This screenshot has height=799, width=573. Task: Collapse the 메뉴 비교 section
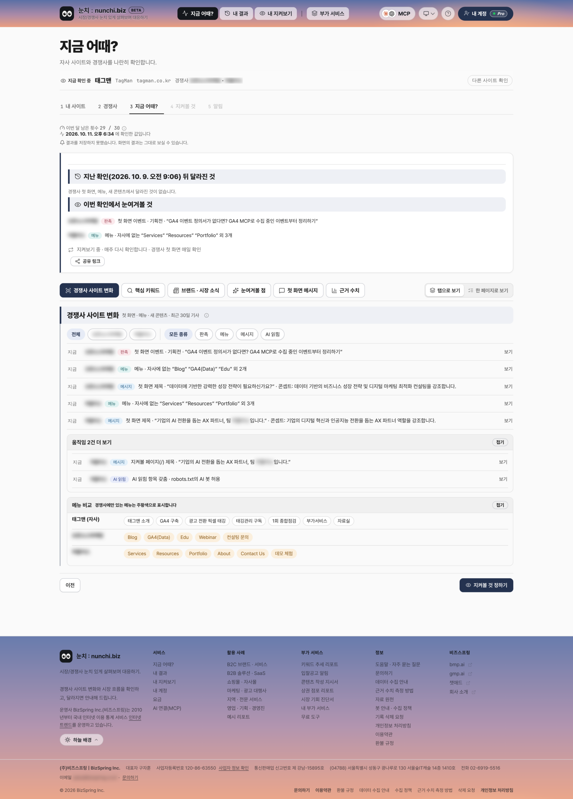click(x=500, y=505)
